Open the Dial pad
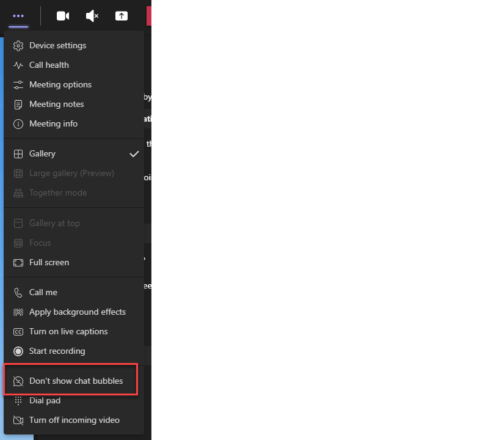This screenshot has height=440, width=483. pos(45,400)
